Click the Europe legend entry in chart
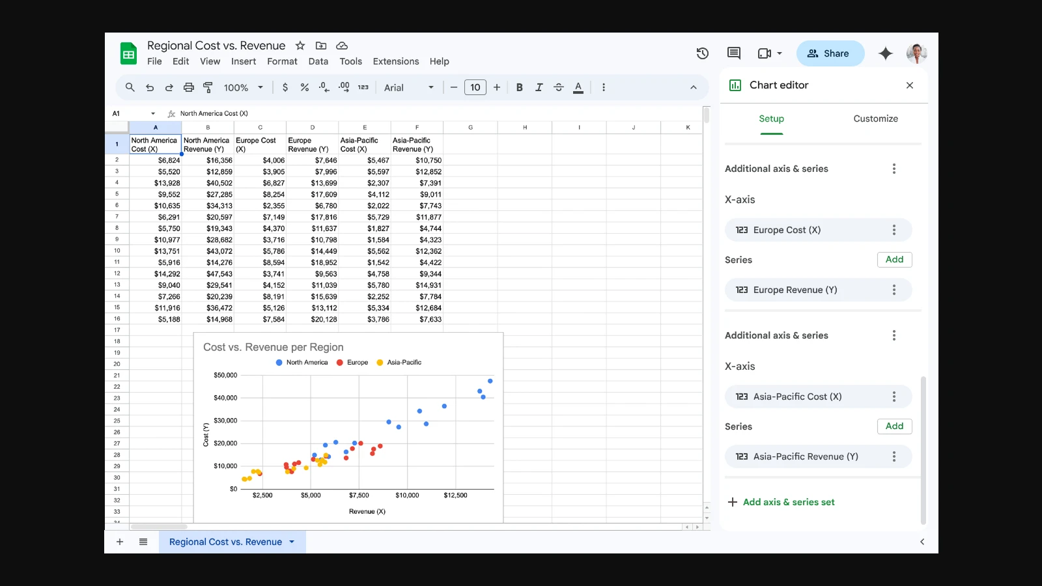 click(x=352, y=363)
